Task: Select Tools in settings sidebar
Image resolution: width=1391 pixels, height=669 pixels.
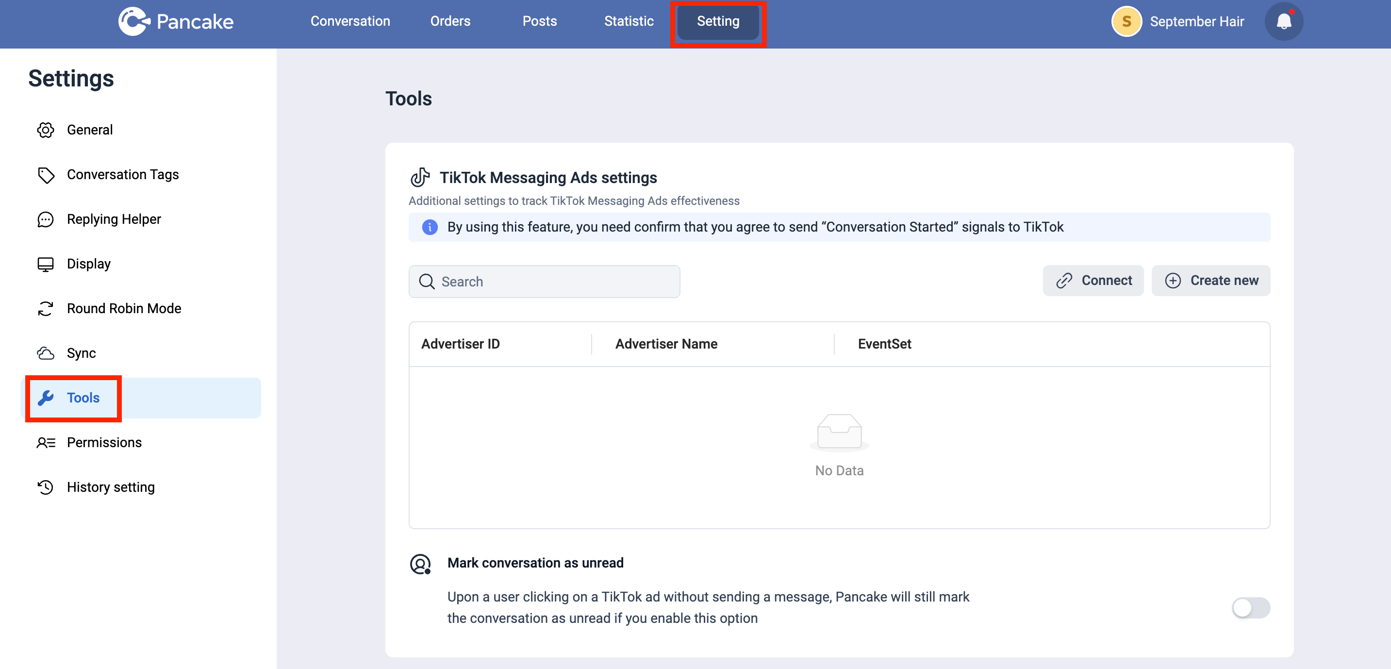Action: pos(140,398)
